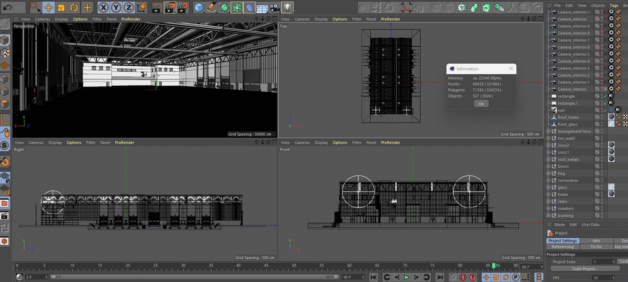Open Display menu in Front viewport
628x282 pixels.
[321, 143]
